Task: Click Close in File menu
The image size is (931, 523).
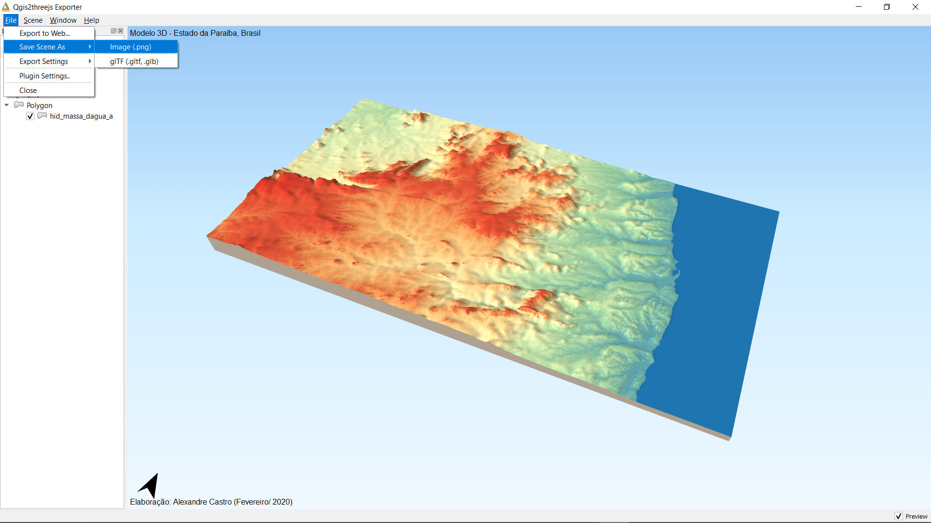Action: click(x=28, y=91)
